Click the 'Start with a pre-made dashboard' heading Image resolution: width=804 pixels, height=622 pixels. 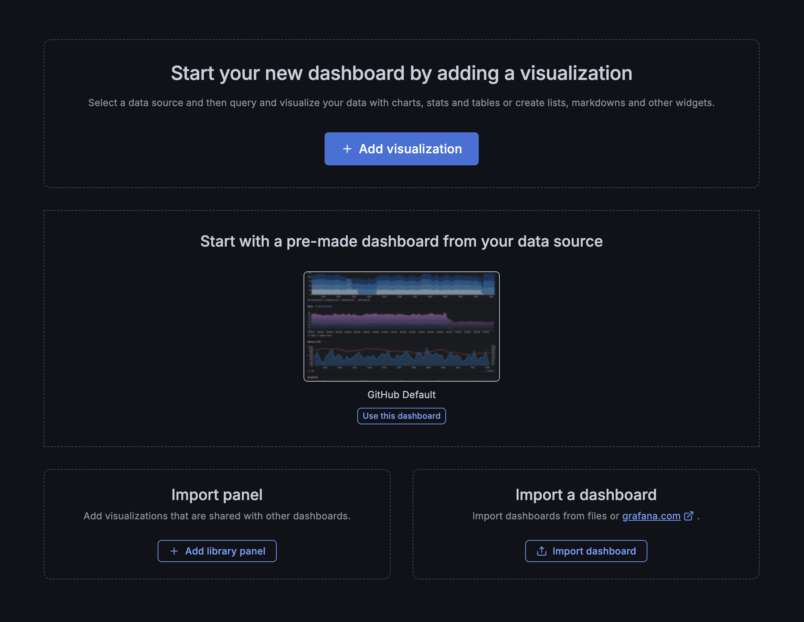pos(401,241)
